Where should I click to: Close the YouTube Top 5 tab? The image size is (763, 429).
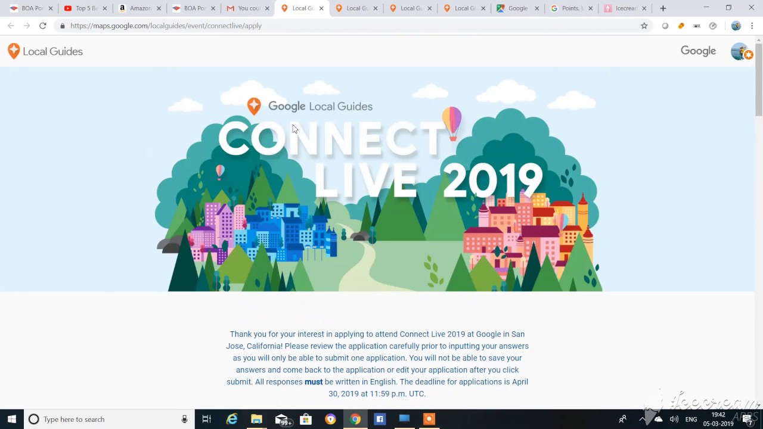[x=104, y=8]
